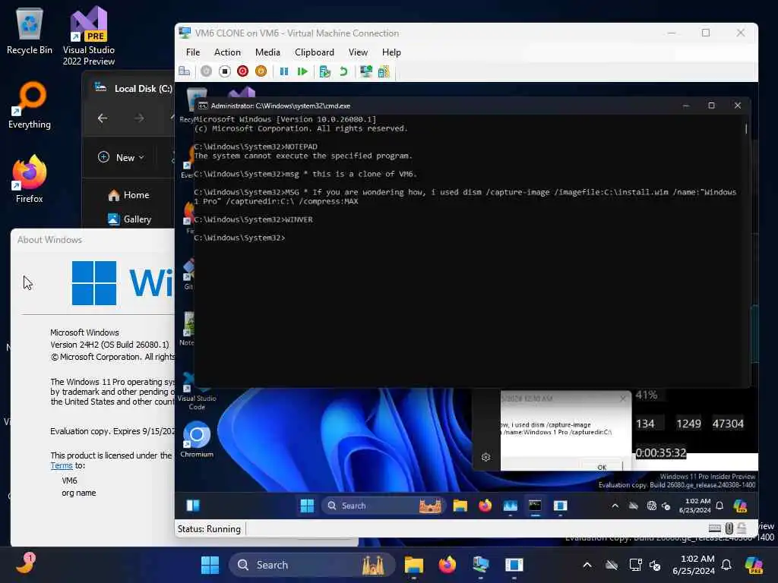This screenshot has width=778, height=583.
Task: Open the host Windows Start button
Action: tap(210, 565)
